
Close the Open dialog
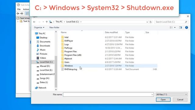(x=188, y=16)
